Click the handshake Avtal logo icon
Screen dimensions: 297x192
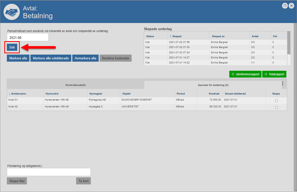coord(11,12)
